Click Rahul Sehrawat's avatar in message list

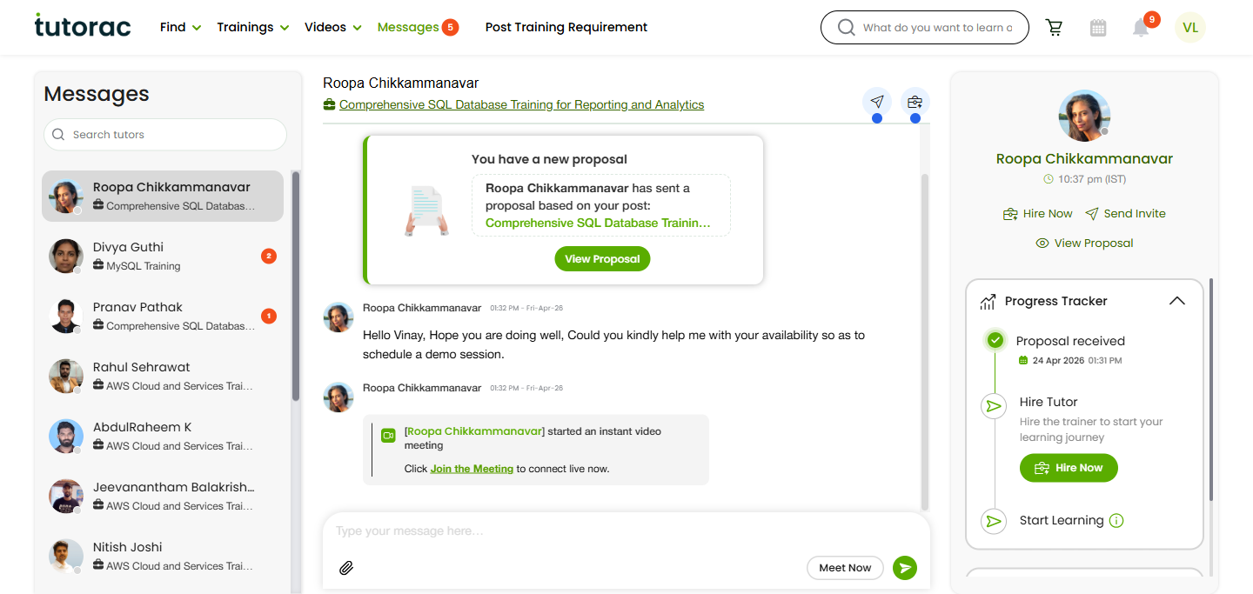pyautogui.click(x=66, y=377)
